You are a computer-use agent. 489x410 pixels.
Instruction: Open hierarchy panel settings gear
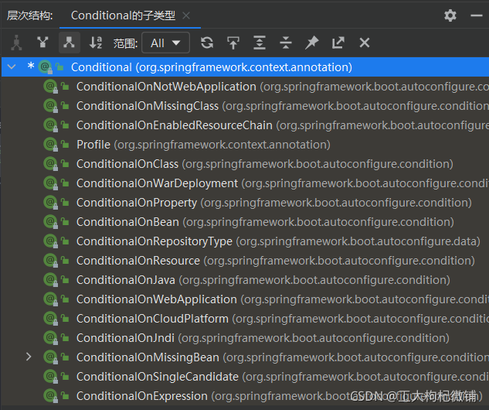pos(450,15)
